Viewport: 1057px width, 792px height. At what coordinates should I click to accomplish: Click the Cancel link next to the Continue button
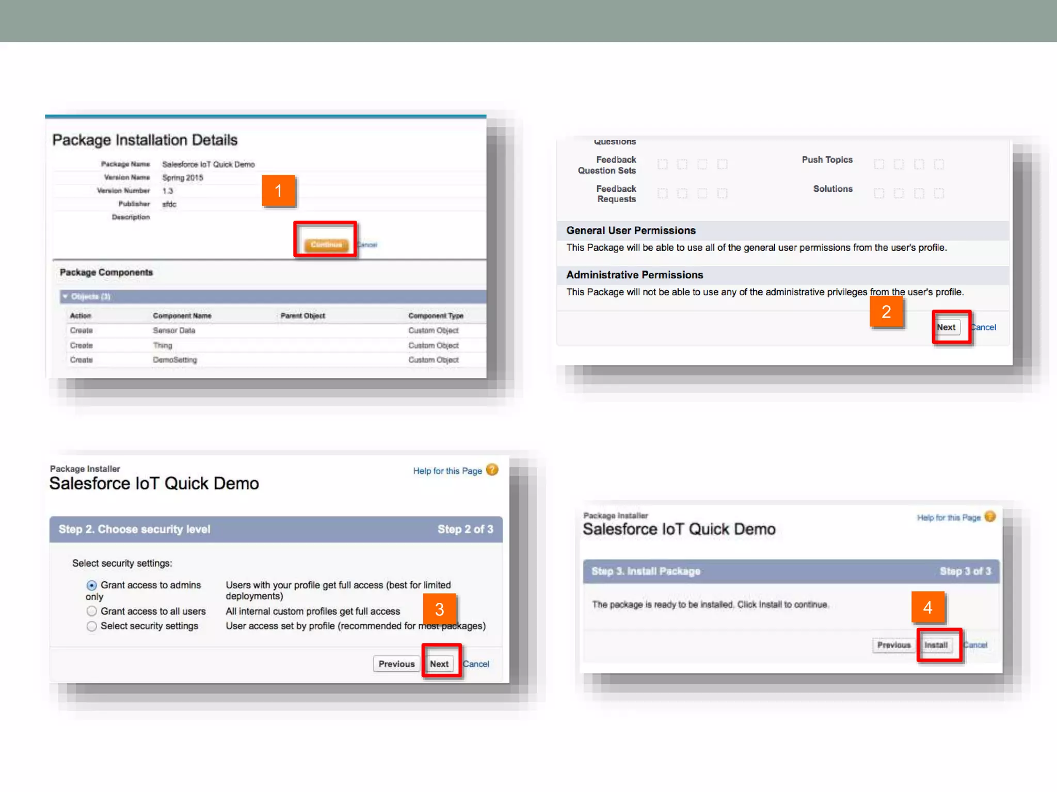click(x=368, y=245)
